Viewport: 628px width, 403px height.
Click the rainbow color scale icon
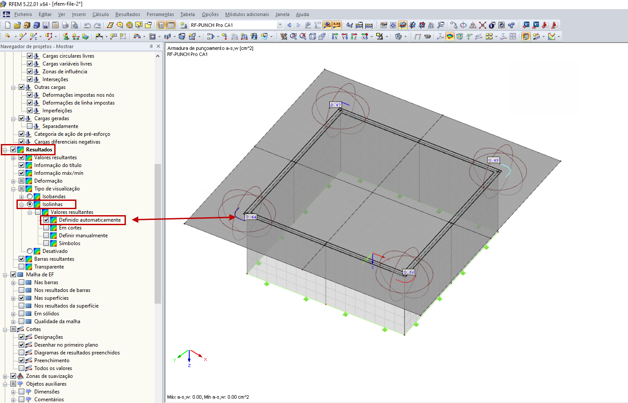(450, 36)
